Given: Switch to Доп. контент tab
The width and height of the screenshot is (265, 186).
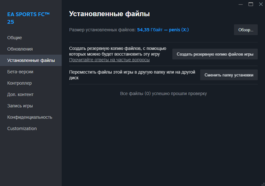Looking at the screenshot, I should (31, 94).
